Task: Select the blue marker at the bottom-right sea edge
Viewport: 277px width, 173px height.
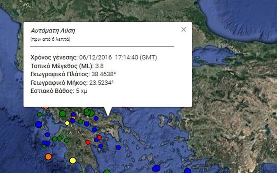Action: (x=188, y=171)
